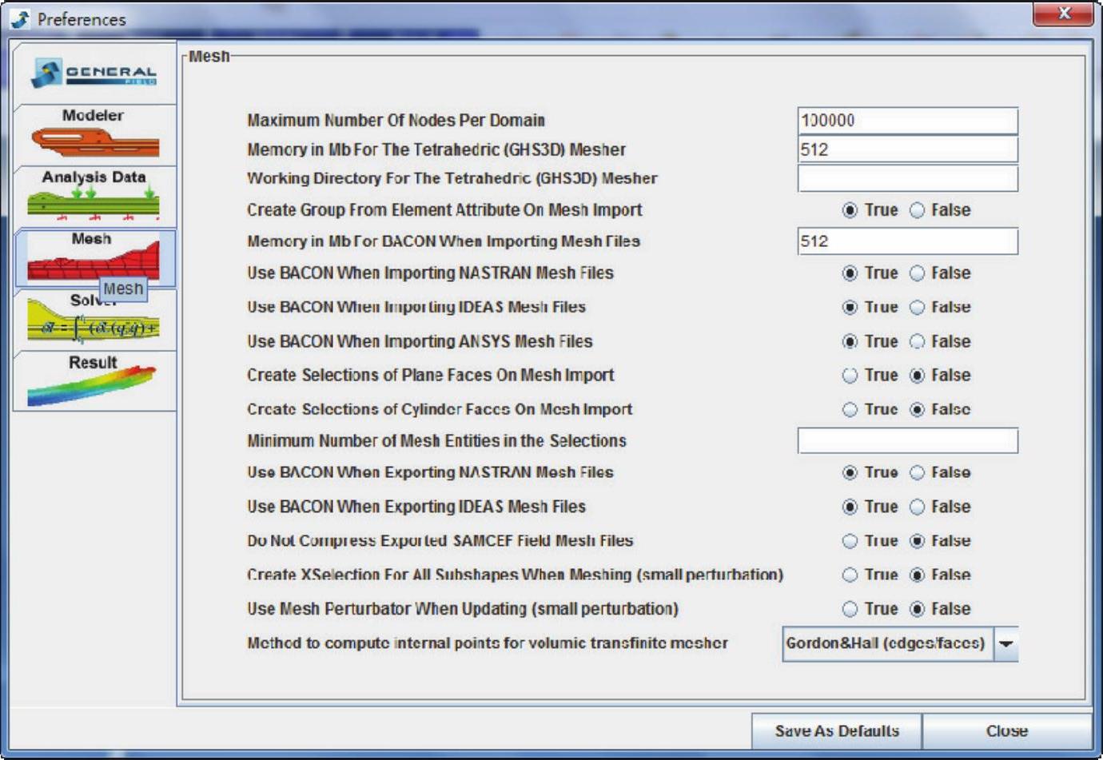Select the Modeler category icon

coord(94,134)
